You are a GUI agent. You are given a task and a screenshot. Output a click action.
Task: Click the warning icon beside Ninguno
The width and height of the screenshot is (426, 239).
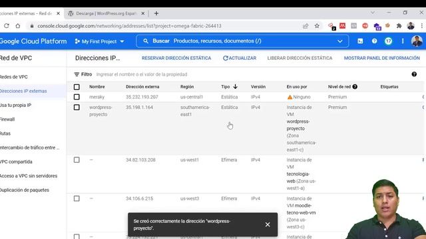(290, 97)
